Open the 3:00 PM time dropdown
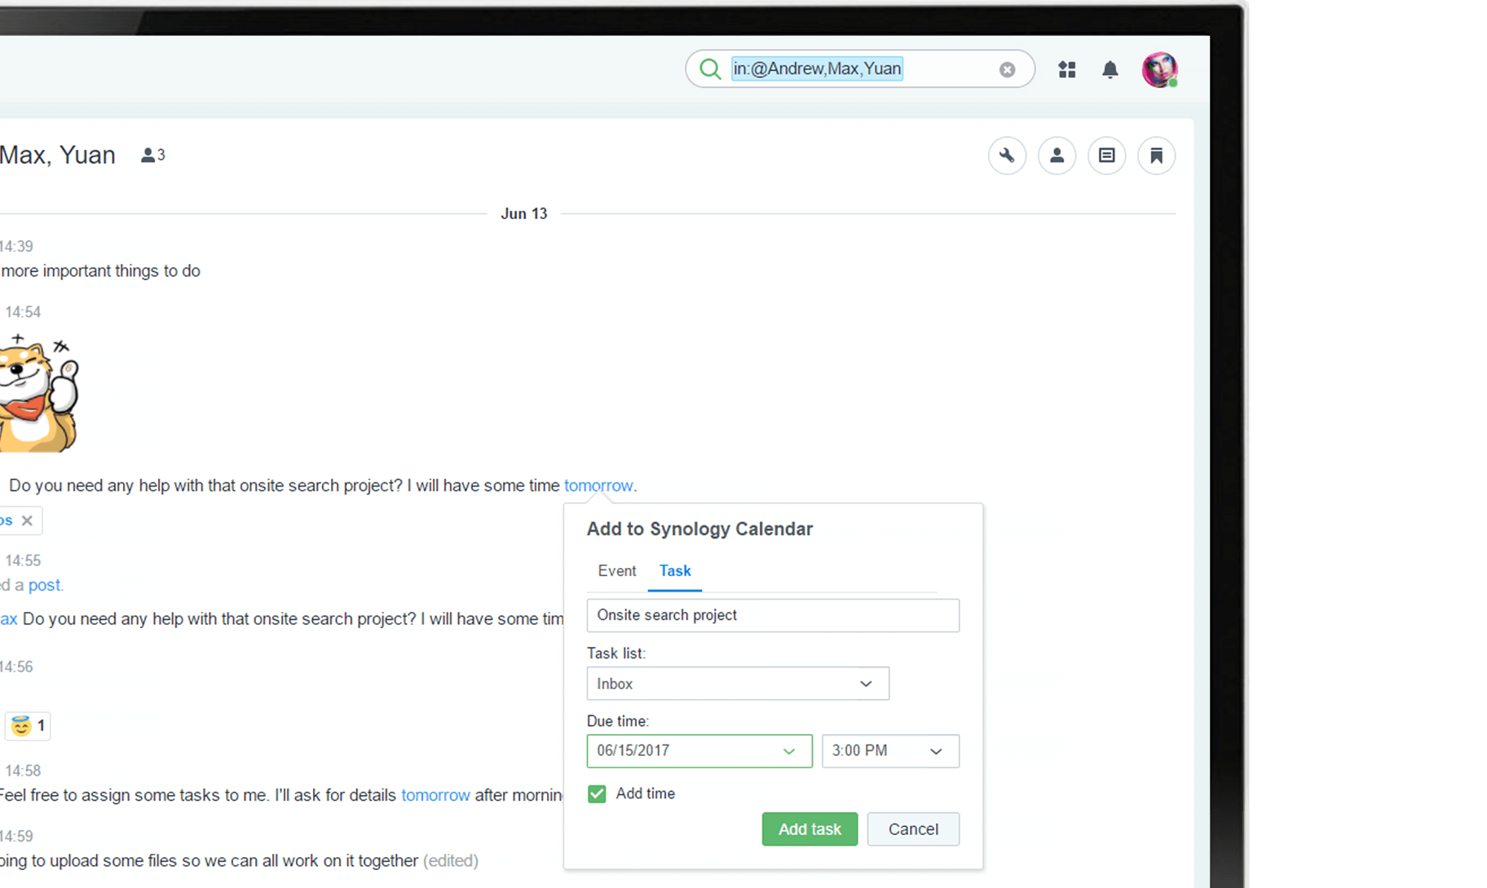Image resolution: width=1487 pixels, height=888 pixels. 889,750
